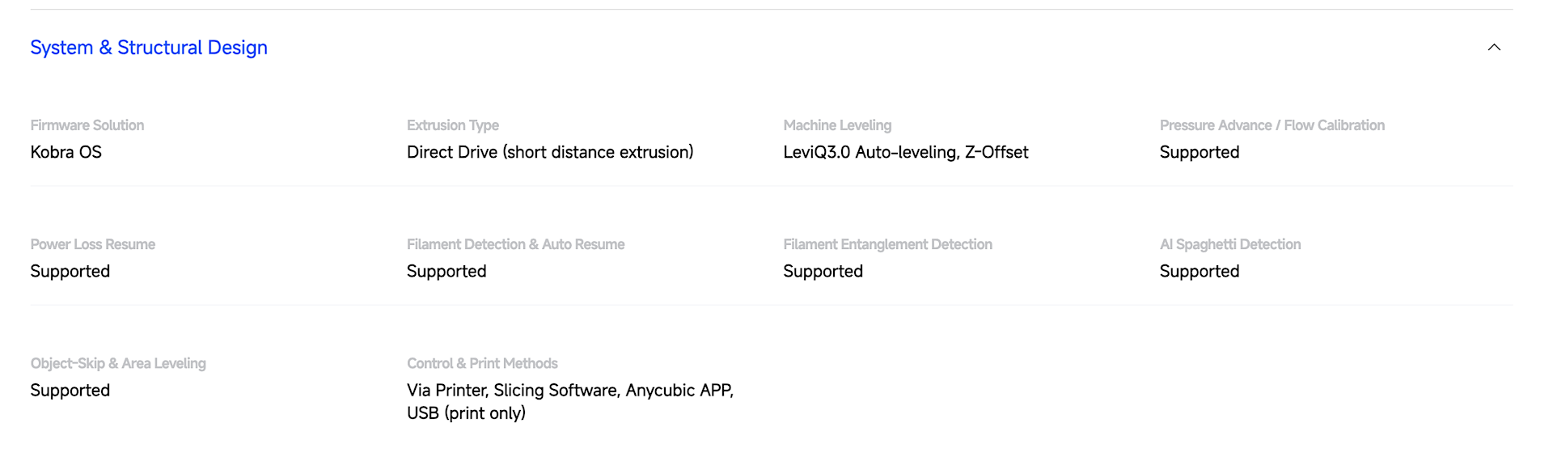
Task: Click Supported under Filament Entanglement Detection
Action: click(x=823, y=271)
